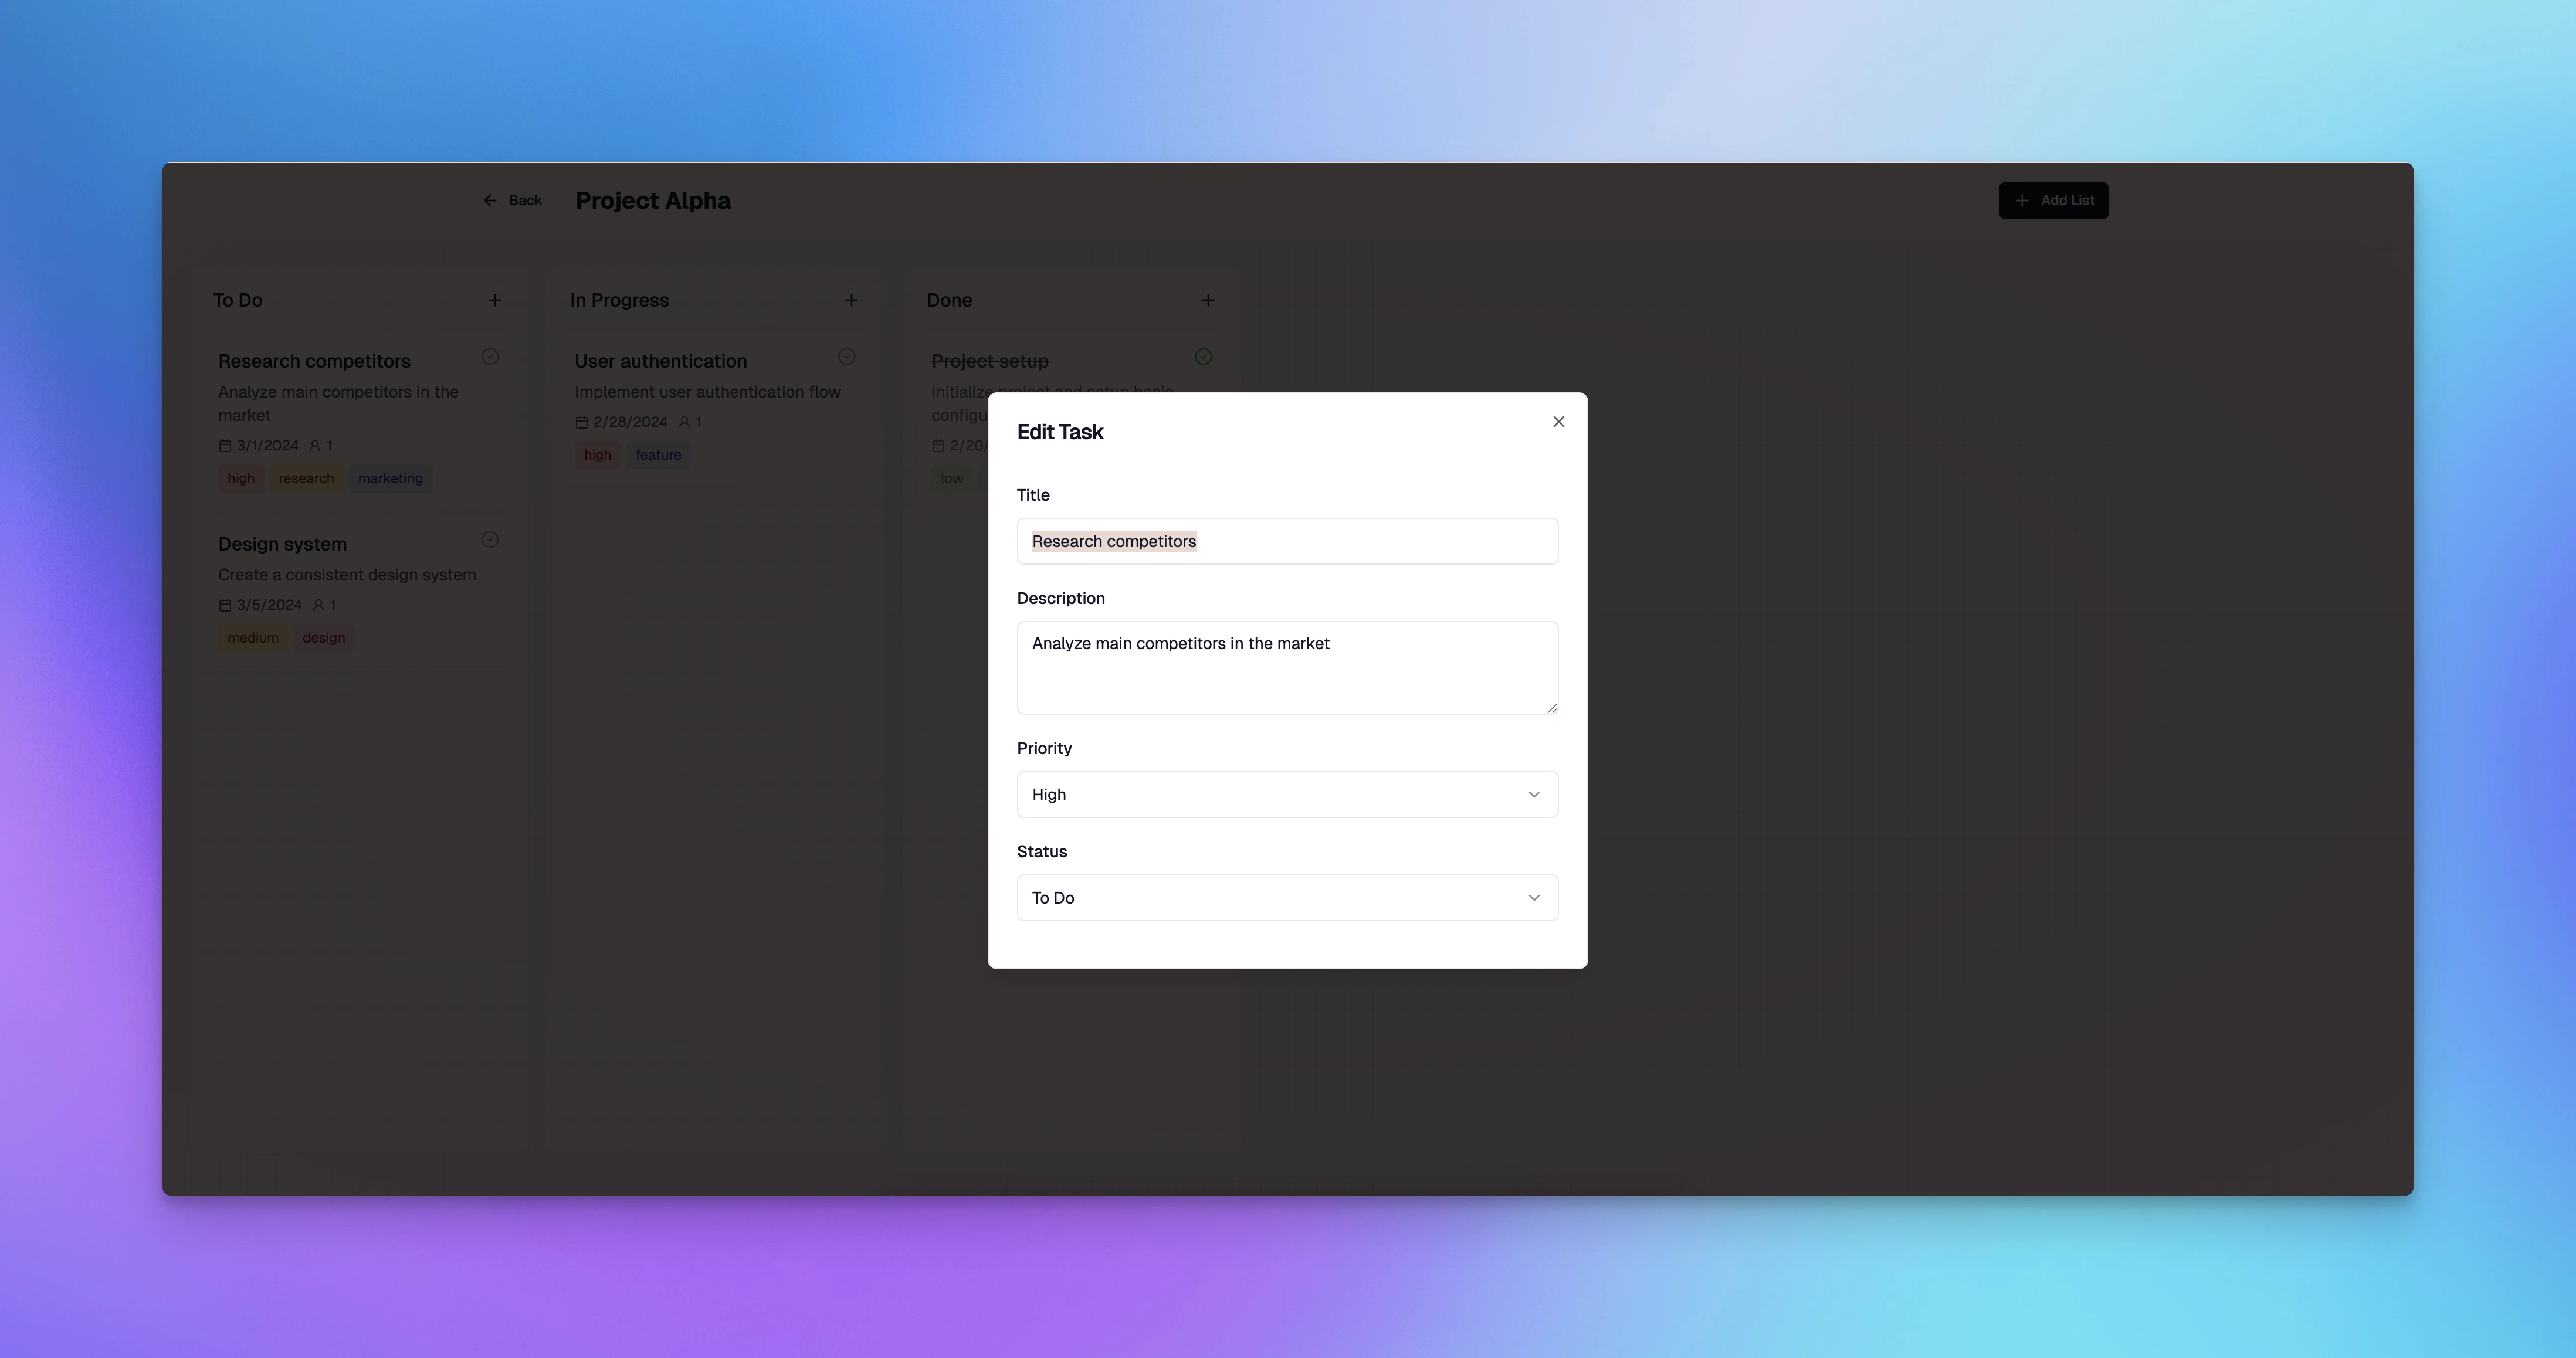
Task: Click the marketing tag
Action: (x=390, y=478)
